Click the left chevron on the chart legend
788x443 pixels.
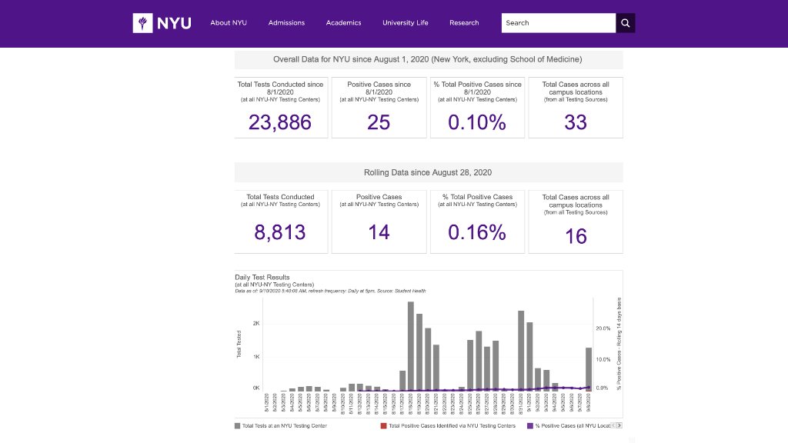[613, 424]
